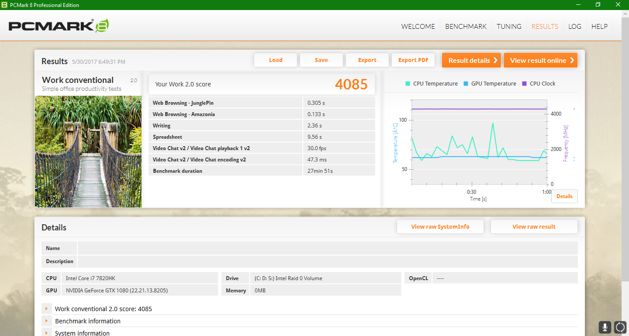The image size is (629, 336).
Task: Click View raw SystemInfo
Action: click(440, 226)
